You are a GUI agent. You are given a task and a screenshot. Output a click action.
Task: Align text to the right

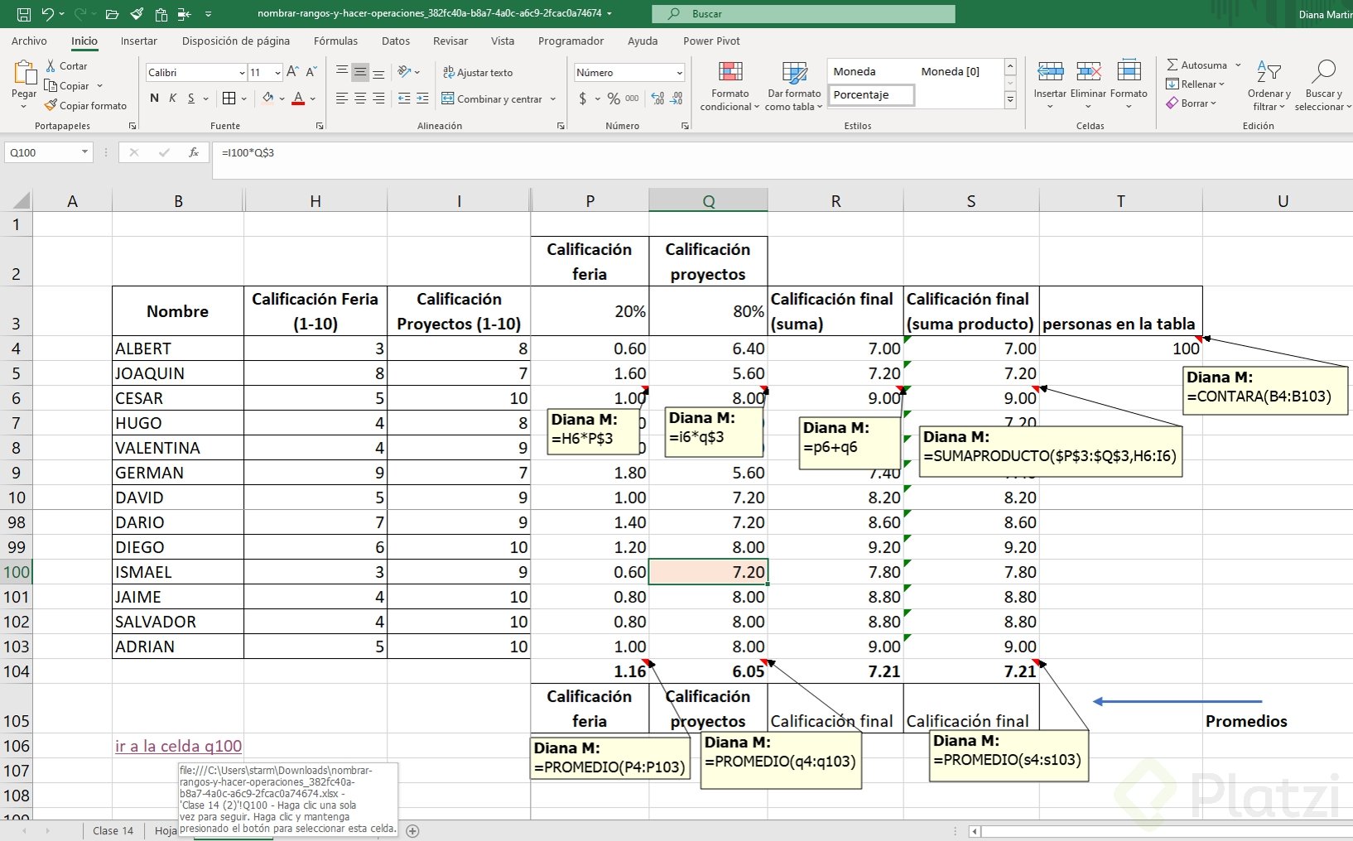pos(378,99)
